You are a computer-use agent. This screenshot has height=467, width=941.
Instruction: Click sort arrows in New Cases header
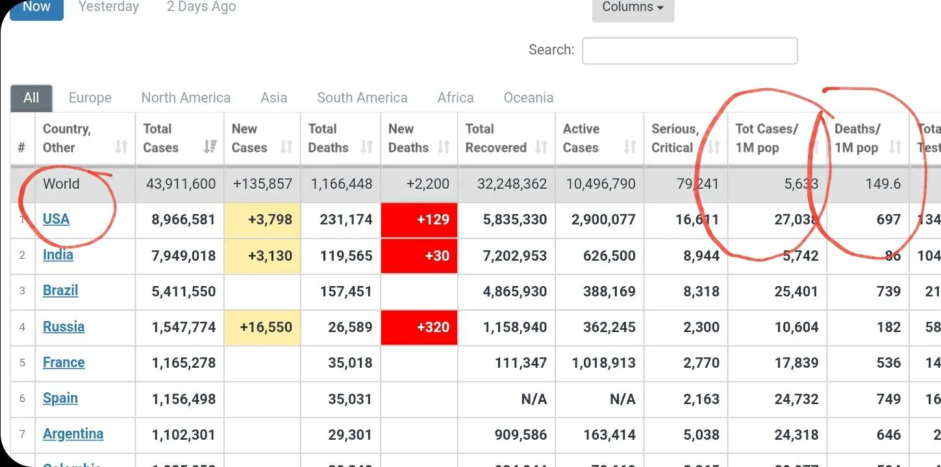[x=286, y=147]
